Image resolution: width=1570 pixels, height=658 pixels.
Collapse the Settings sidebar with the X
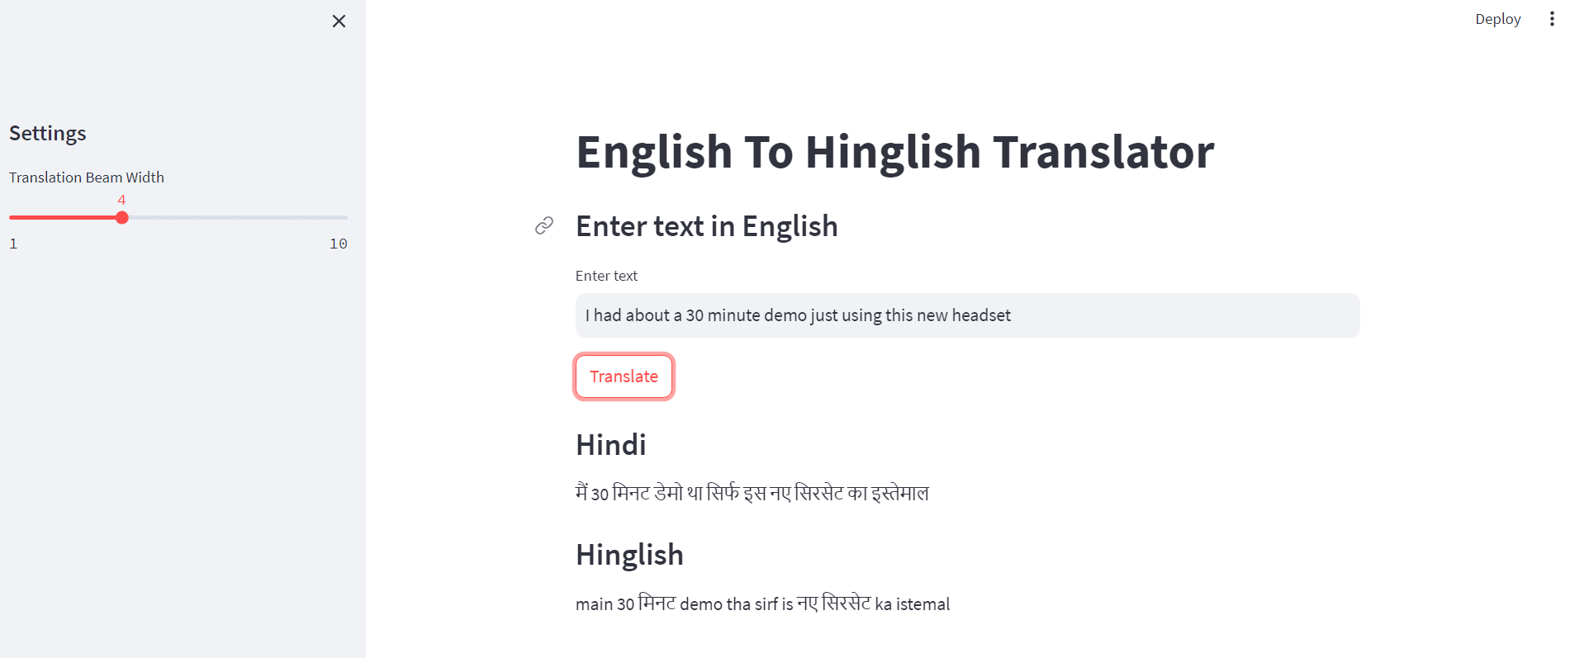click(x=339, y=21)
